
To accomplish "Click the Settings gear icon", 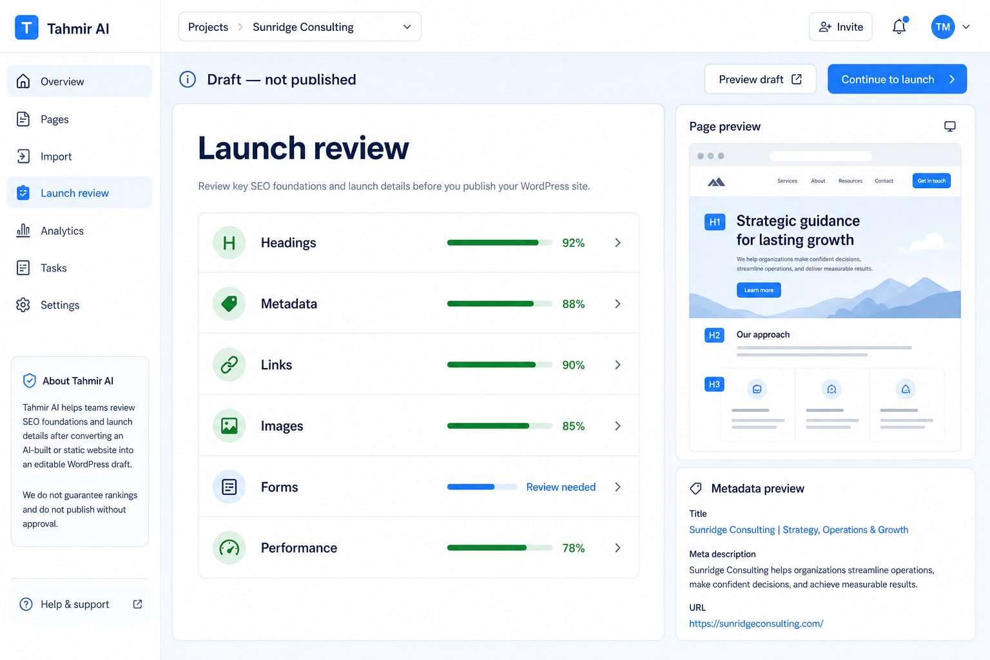I will coord(23,305).
